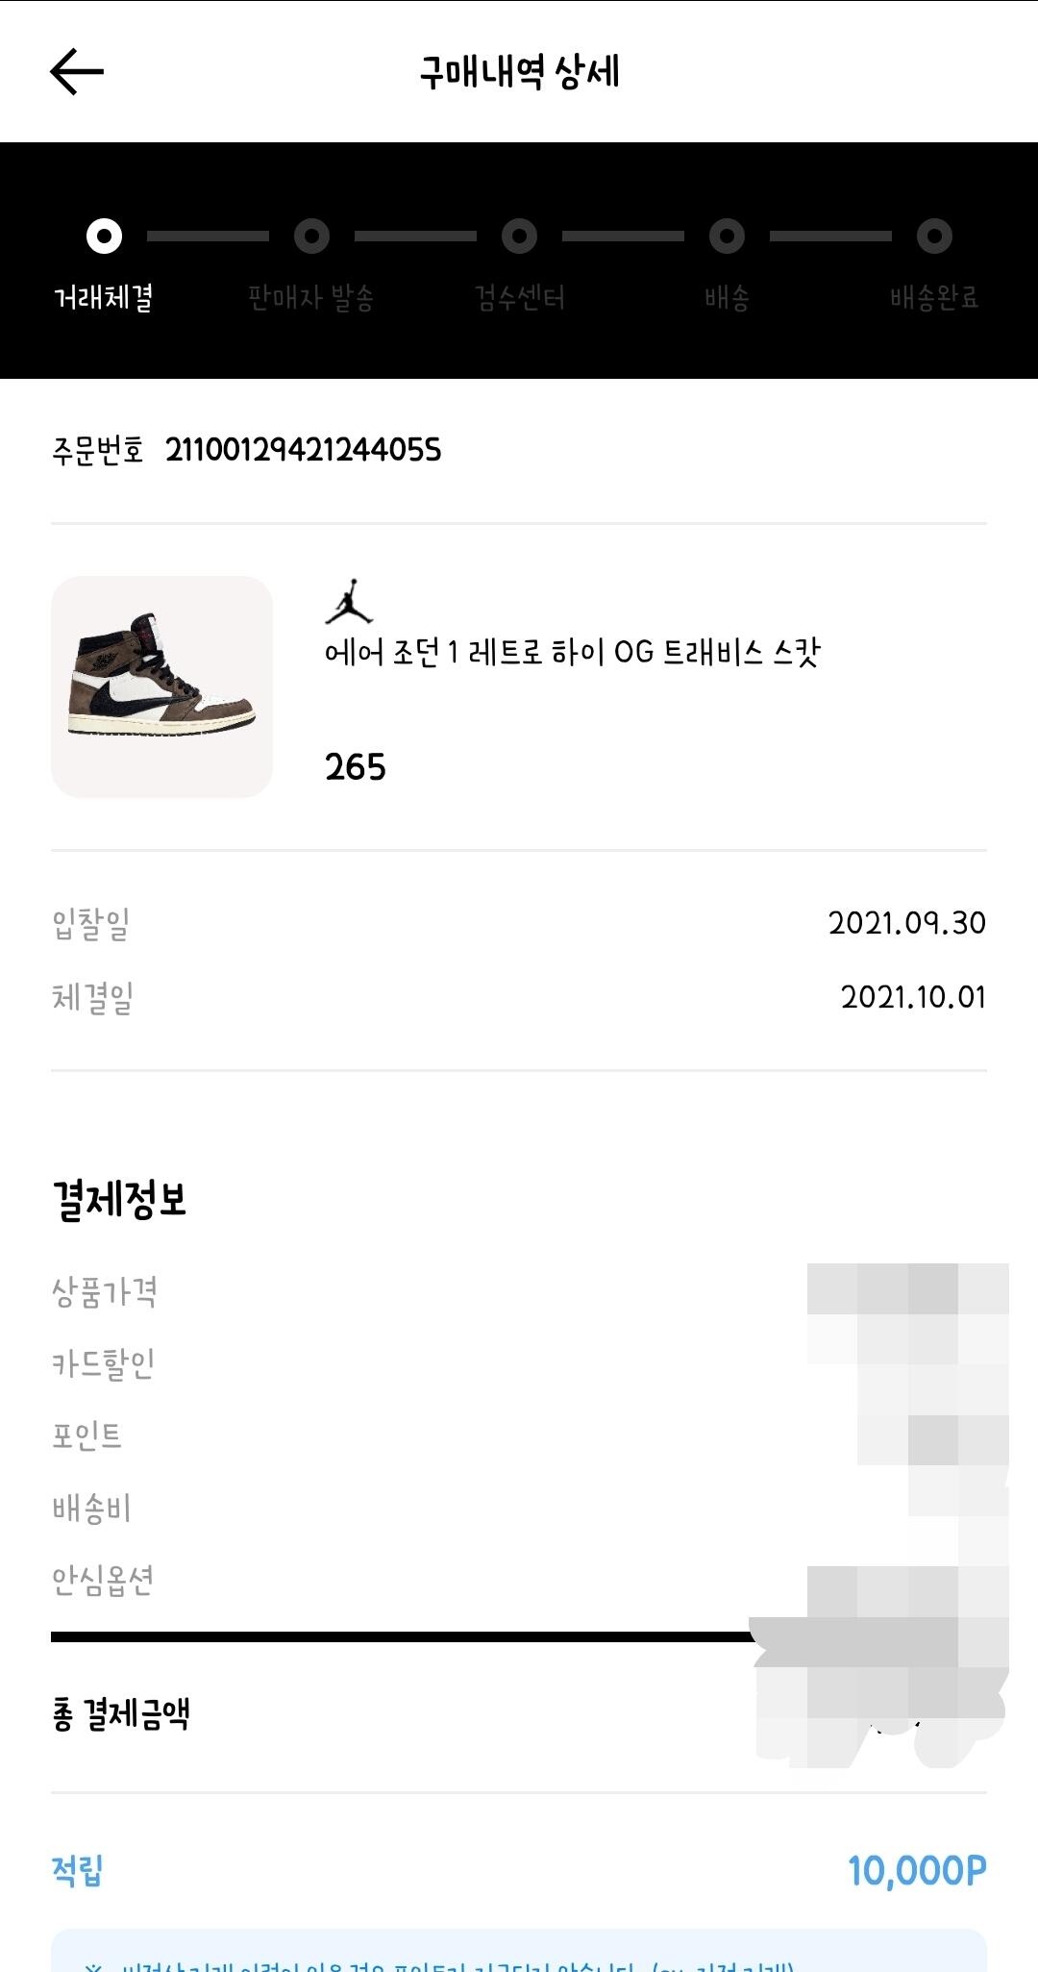Screen dimensions: 1038x1972
Task: Tap the back arrow icon
Action: (77, 72)
